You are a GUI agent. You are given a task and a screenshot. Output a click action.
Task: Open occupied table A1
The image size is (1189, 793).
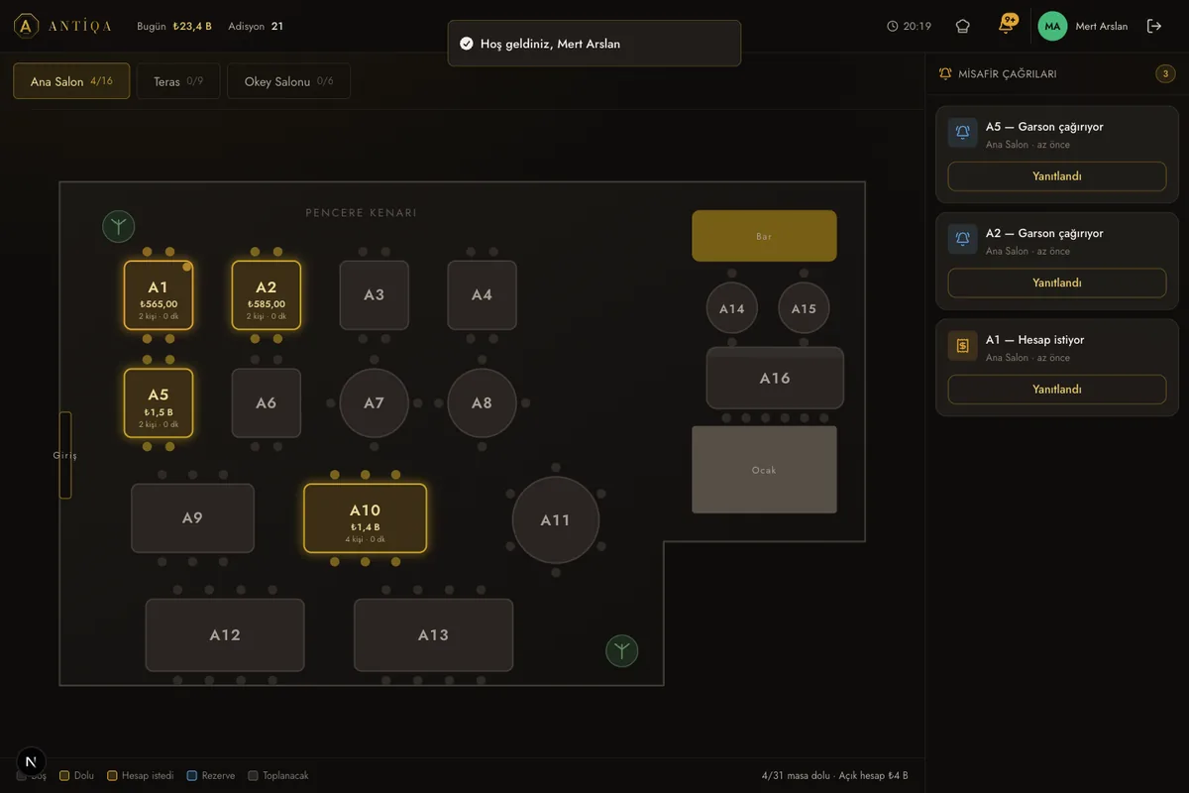pyautogui.click(x=159, y=295)
